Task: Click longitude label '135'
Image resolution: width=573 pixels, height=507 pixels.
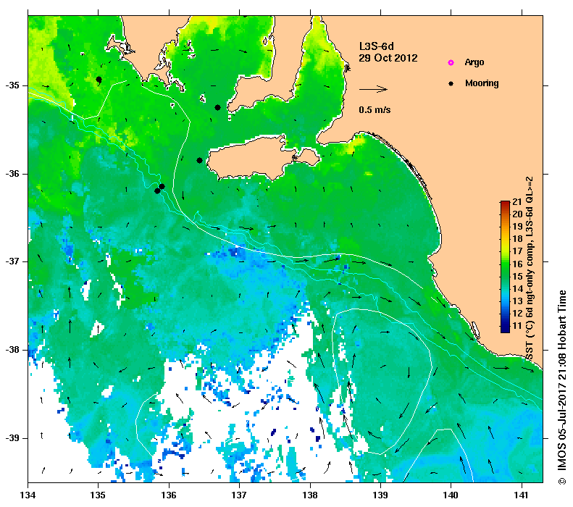Action: pos(98,495)
